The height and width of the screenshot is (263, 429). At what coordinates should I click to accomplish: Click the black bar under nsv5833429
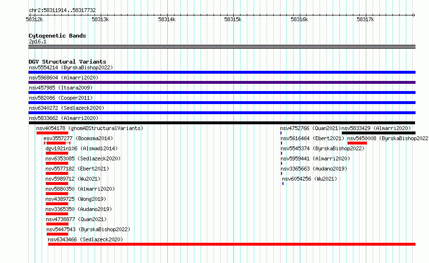379,133
